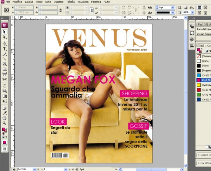Select the Eyedropper tool

(4, 113)
